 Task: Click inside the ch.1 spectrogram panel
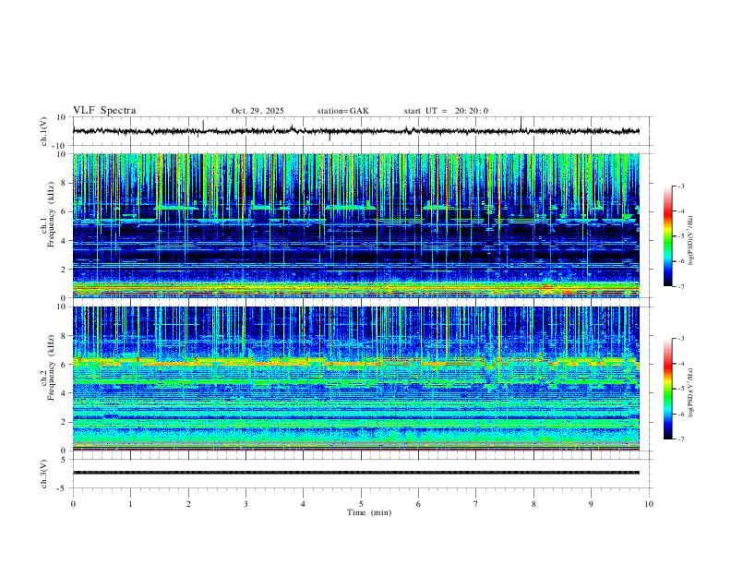(355, 225)
